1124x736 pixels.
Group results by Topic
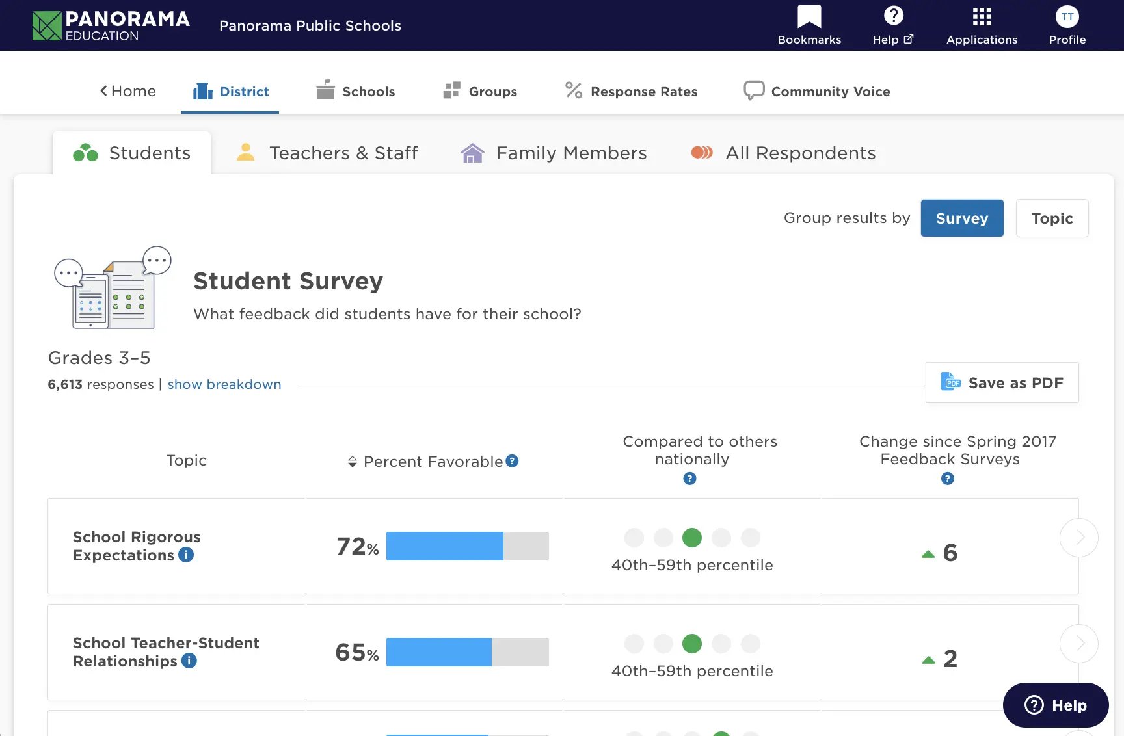tap(1052, 218)
